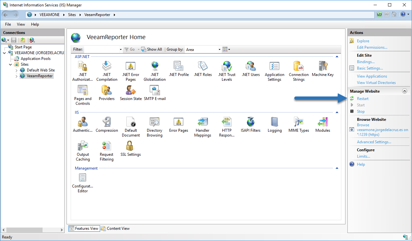Open the MIME Types feature
Screen dimensions: 412x241
(299, 125)
